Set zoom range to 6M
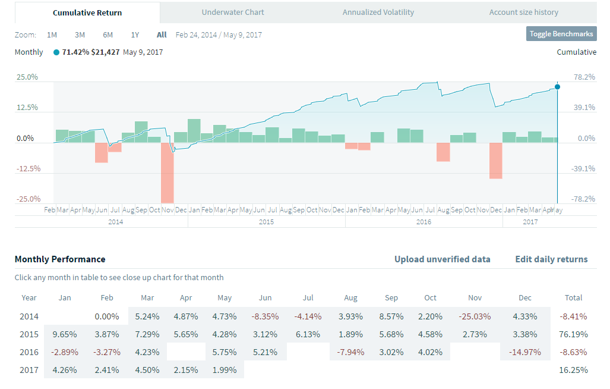This screenshot has width=610, height=389. click(108, 34)
